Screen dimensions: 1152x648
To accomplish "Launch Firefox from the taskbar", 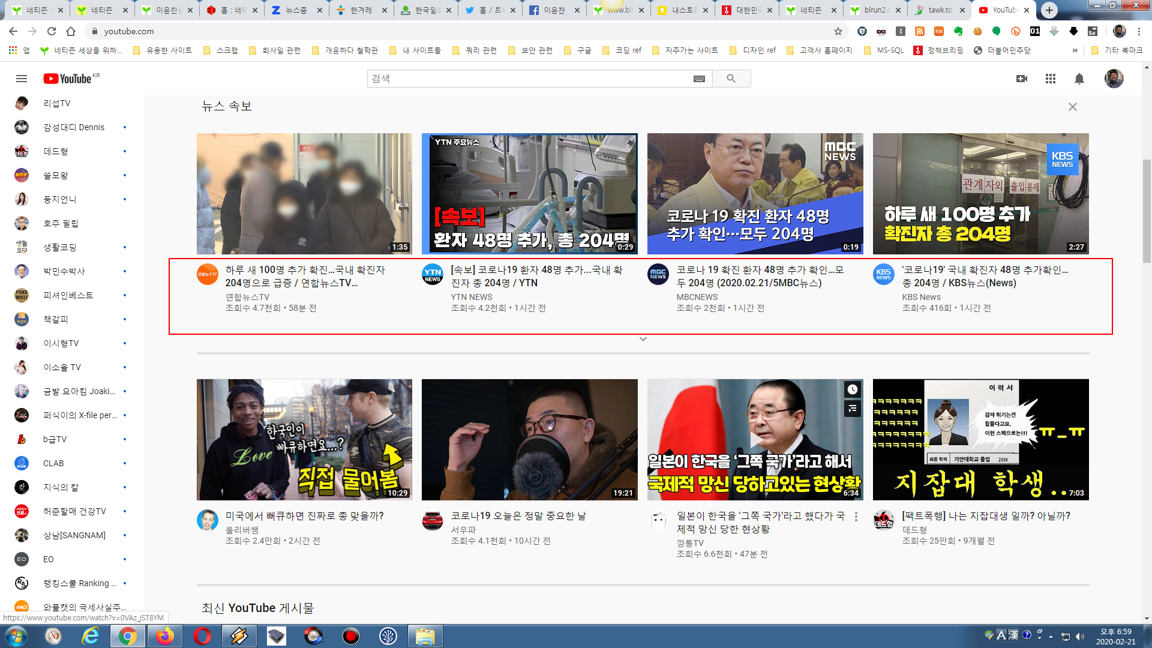I will click(165, 636).
